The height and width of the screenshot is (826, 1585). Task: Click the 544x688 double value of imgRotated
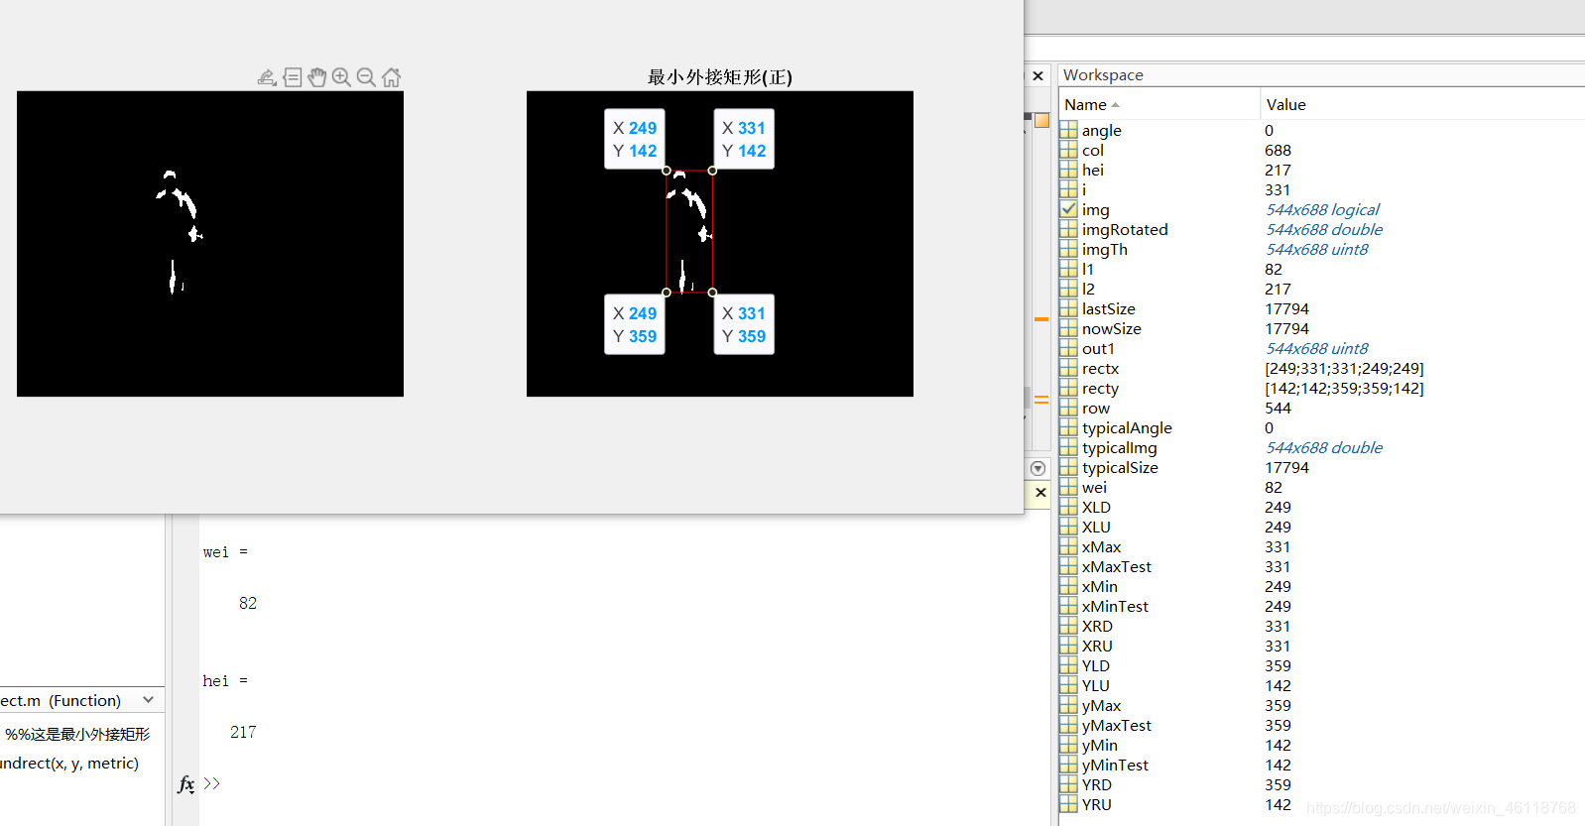(1324, 229)
